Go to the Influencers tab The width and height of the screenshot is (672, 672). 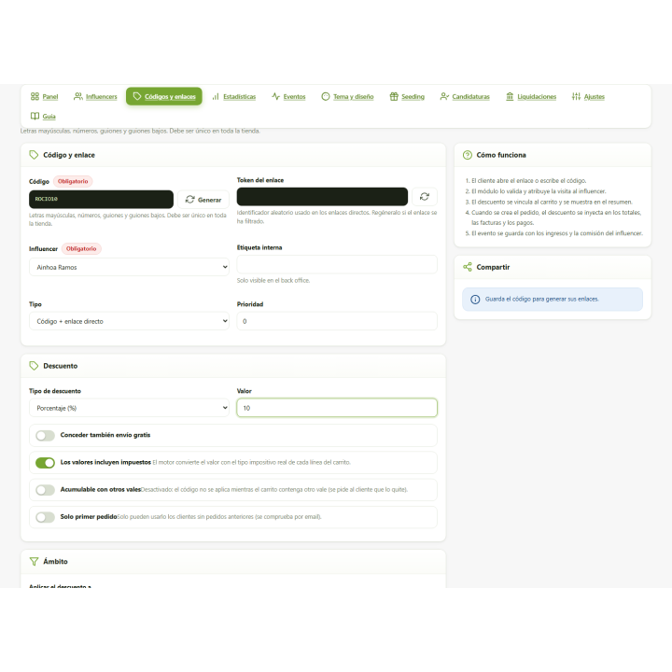tap(95, 96)
